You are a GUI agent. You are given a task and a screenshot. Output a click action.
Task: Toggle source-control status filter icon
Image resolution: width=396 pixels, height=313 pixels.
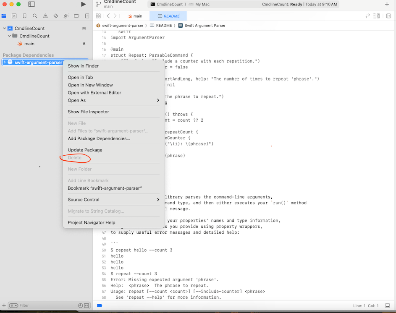(x=87, y=305)
